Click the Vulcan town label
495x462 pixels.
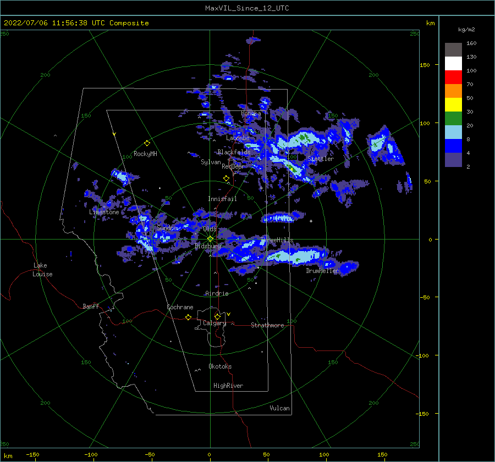tap(279, 408)
